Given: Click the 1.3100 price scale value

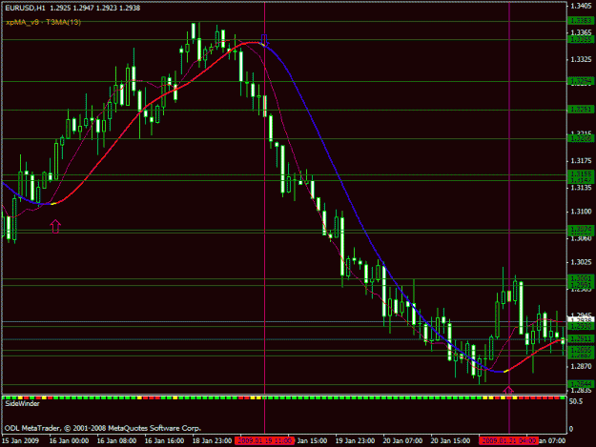Looking at the screenshot, I should coord(581,212).
